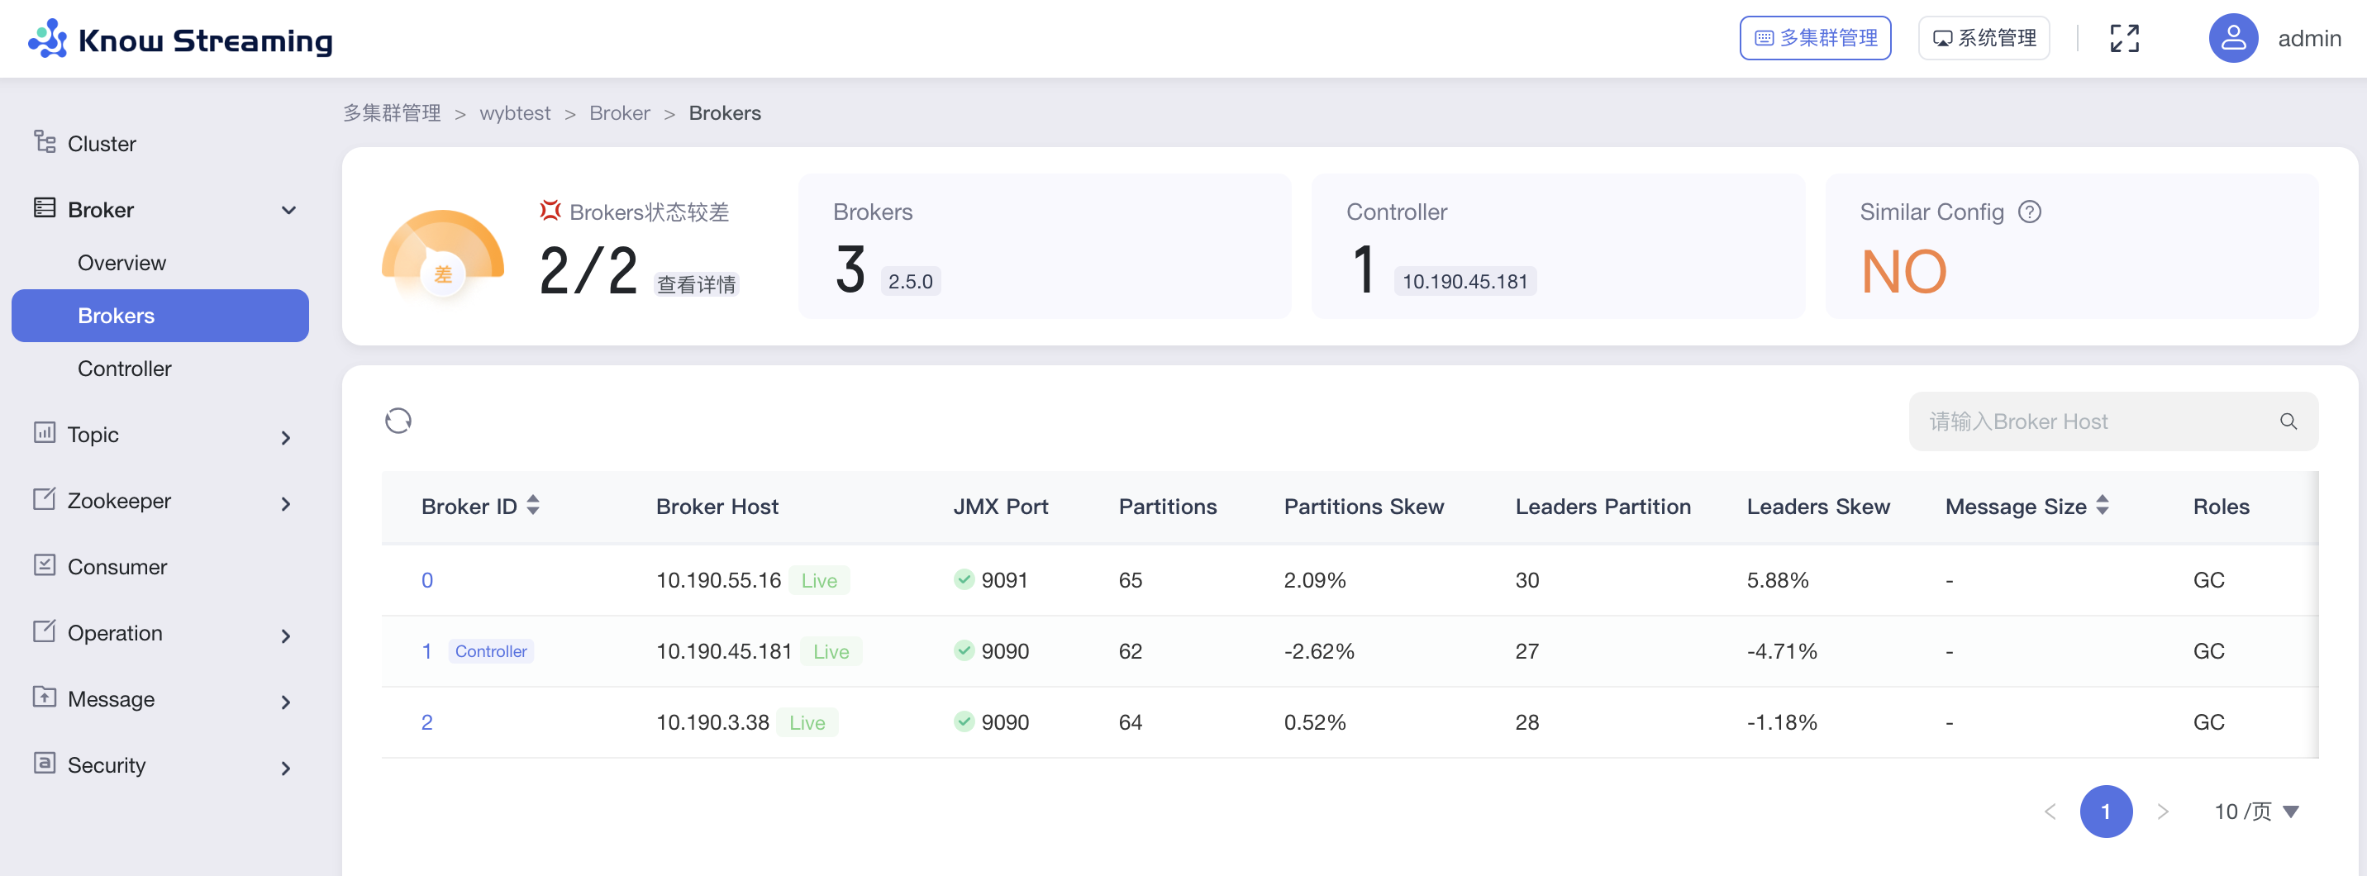2367x876 pixels.
Task: Open Cluster from the sidebar
Action: [x=101, y=144]
